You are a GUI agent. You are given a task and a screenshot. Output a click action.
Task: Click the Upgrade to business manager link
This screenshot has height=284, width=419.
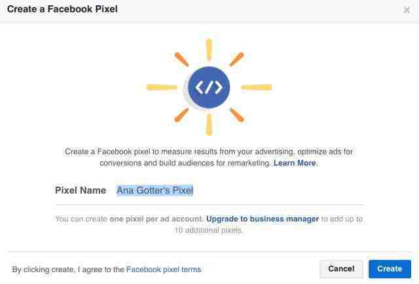pyautogui.click(x=263, y=219)
